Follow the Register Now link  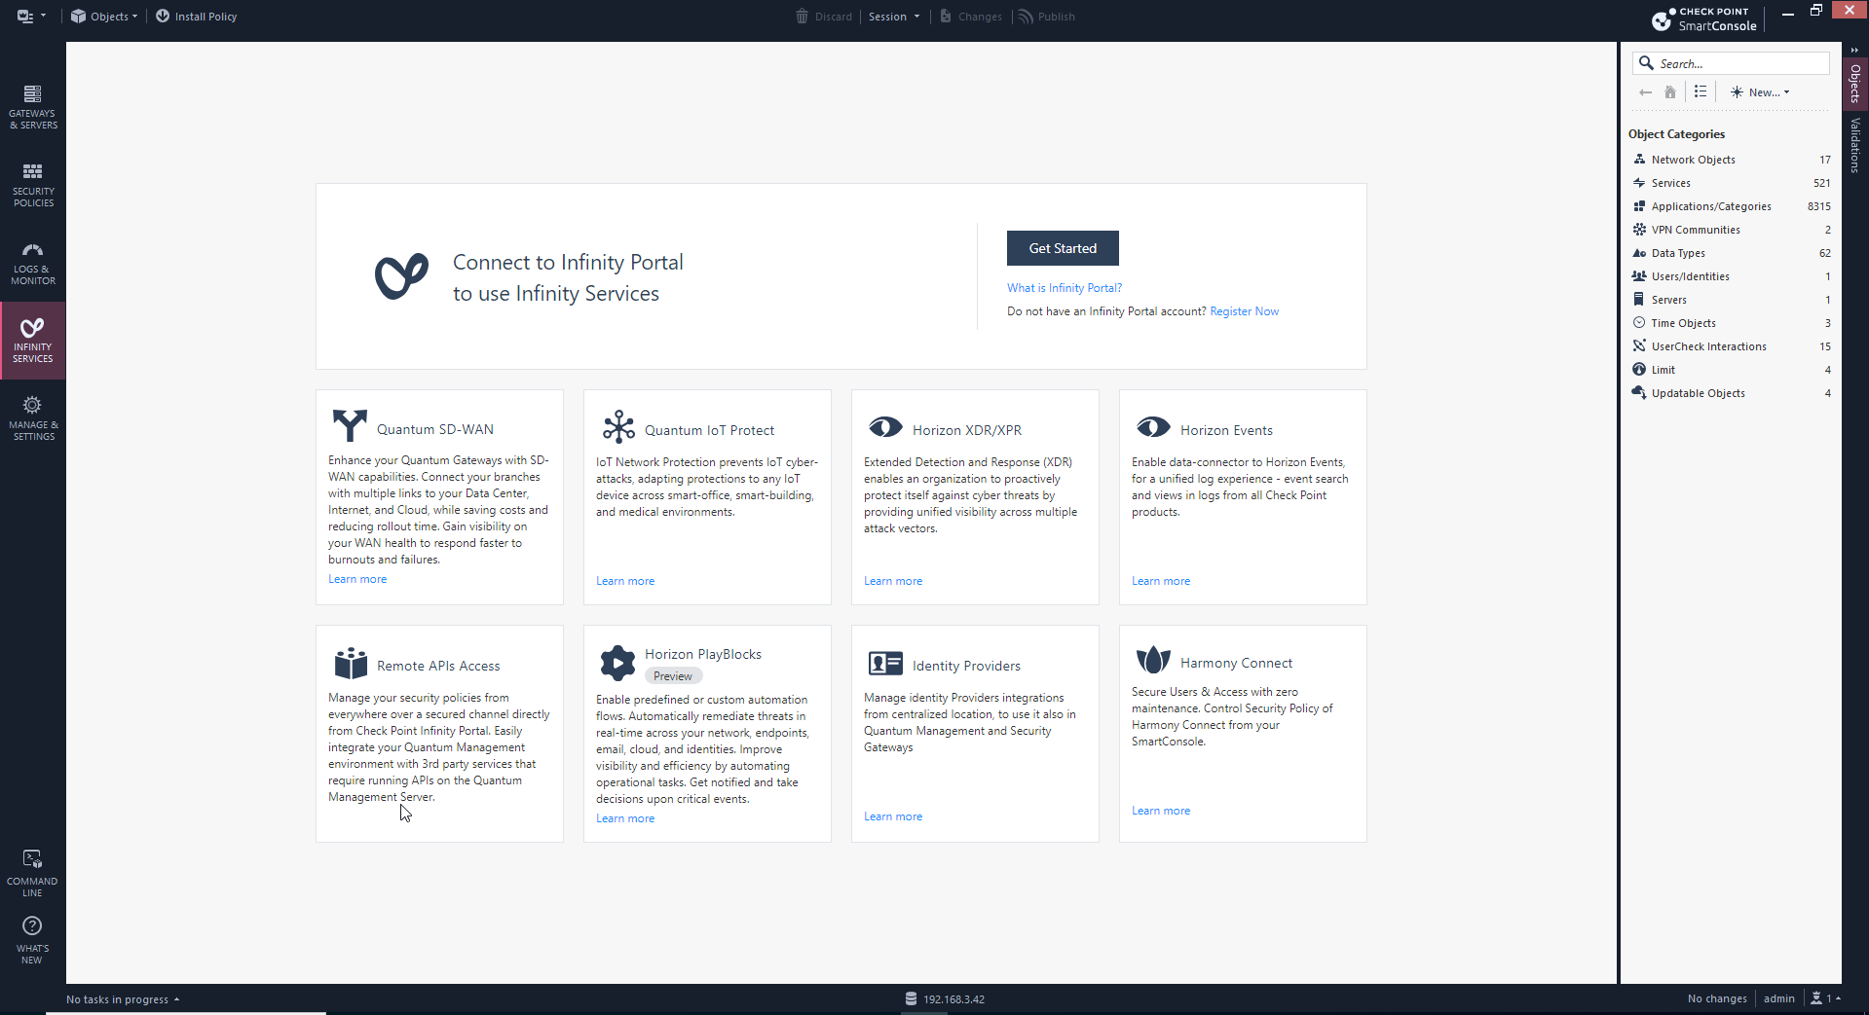(1244, 311)
